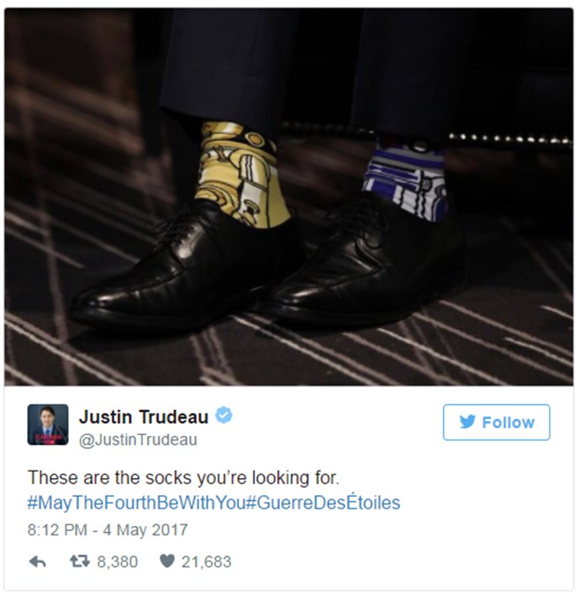Click the yellow C-3PO sock in photo
The height and width of the screenshot is (605, 580).
coord(241,174)
